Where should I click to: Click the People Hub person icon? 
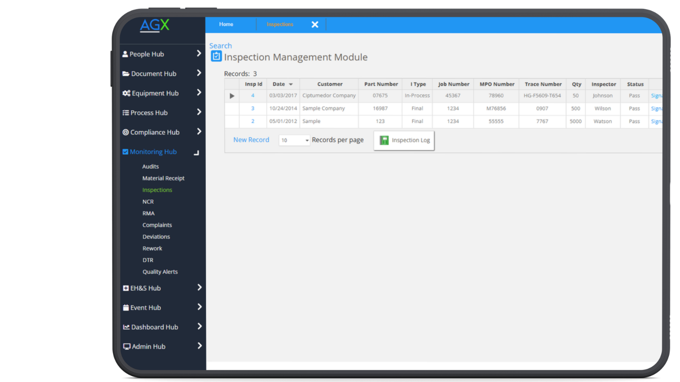pyautogui.click(x=125, y=54)
